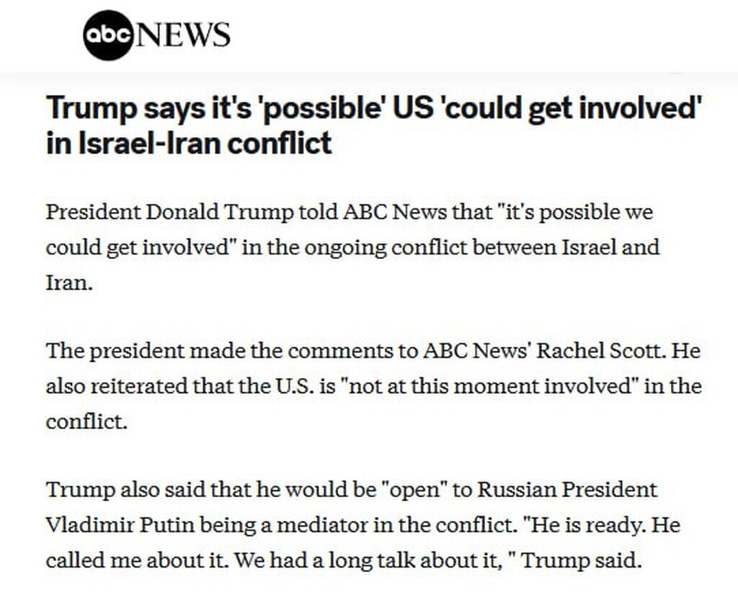The height and width of the screenshot is (603, 738).
Task: Click the round black abc logo
Action: [108, 35]
